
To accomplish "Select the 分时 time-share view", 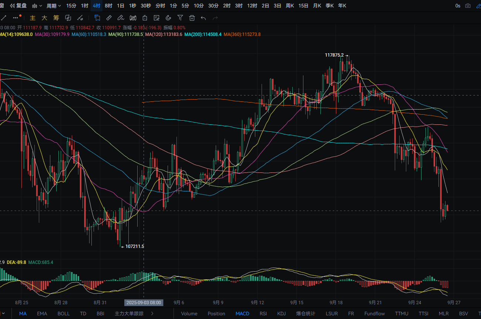I will click(160, 6).
